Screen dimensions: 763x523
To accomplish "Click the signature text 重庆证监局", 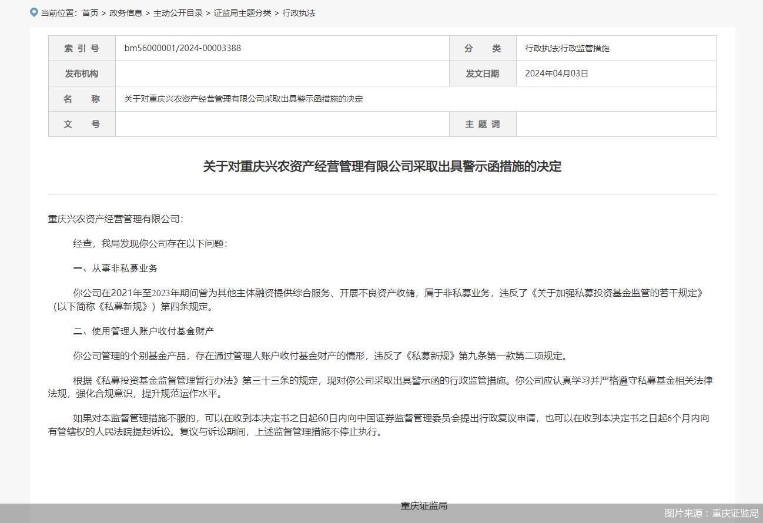I will tap(423, 505).
